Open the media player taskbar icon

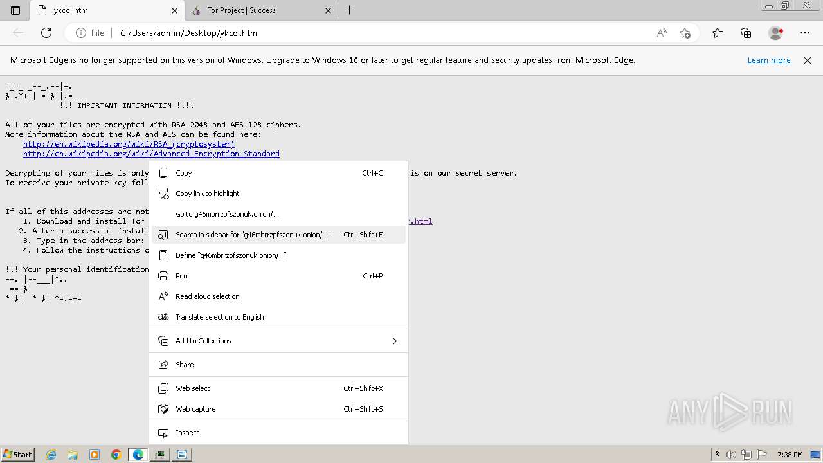95,455
